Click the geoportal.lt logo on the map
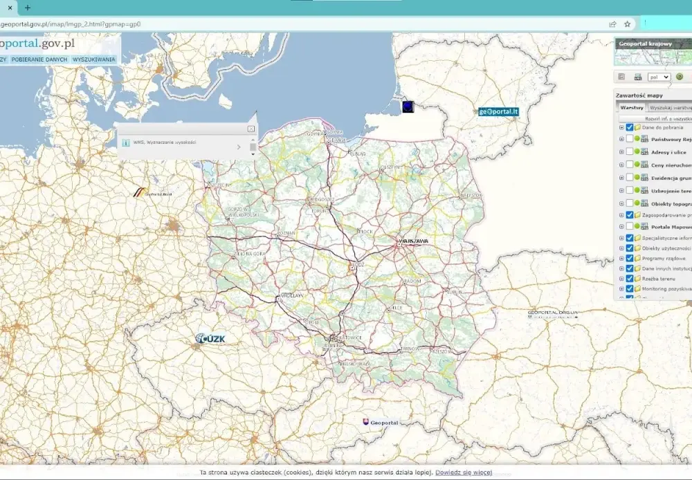Screen dimensions: 692x480 [x=498, y=111]
